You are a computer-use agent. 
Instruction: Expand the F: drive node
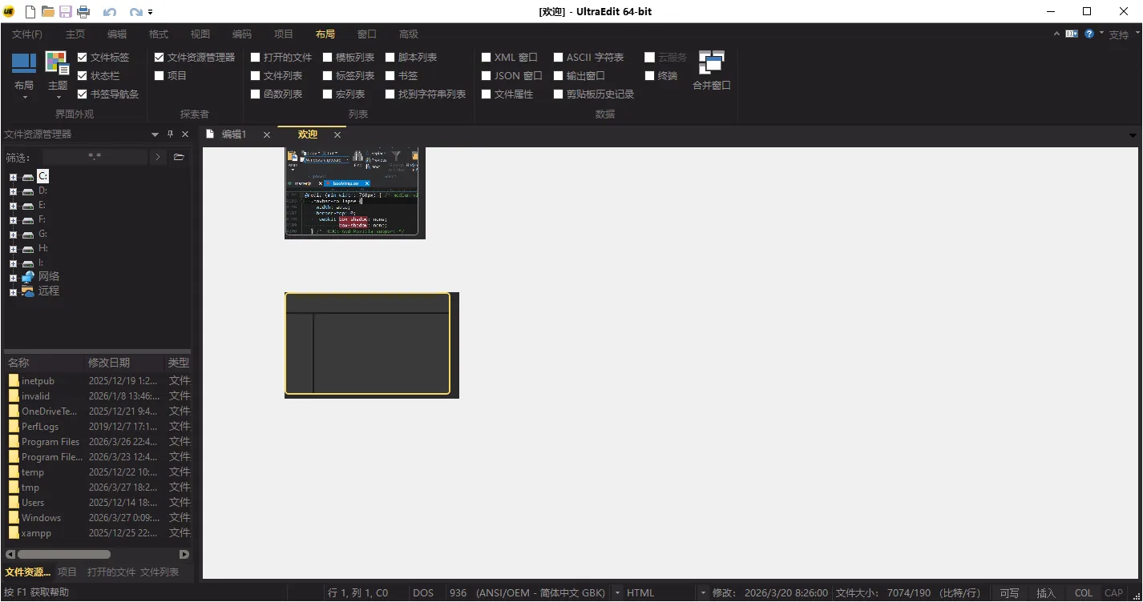(x=13, y=220)
